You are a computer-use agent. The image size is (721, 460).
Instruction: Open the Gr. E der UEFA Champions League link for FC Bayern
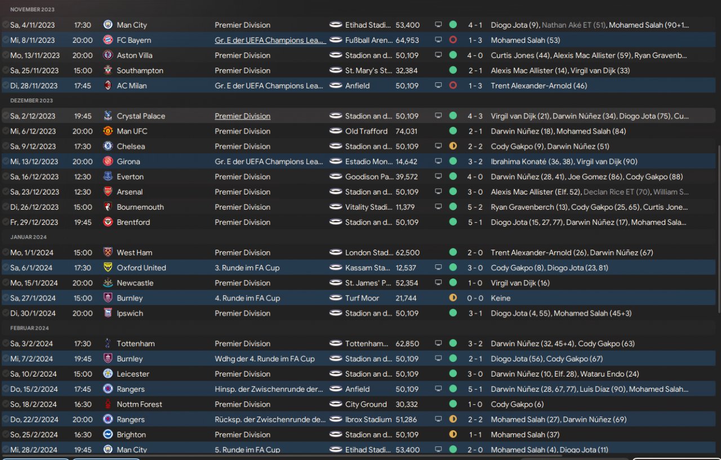point(270,40)
